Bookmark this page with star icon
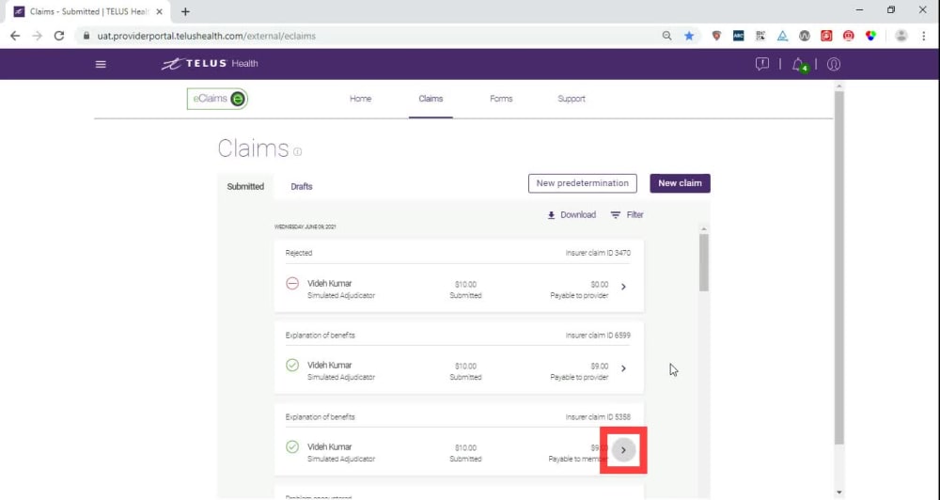940x500 pixels. (689, 36)
